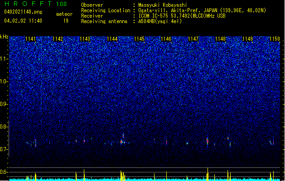
Task: Click the Receiving Location label
Action: 106,10
